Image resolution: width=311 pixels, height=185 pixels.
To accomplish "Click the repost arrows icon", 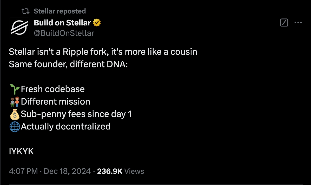I will click(x=26, y=11).
